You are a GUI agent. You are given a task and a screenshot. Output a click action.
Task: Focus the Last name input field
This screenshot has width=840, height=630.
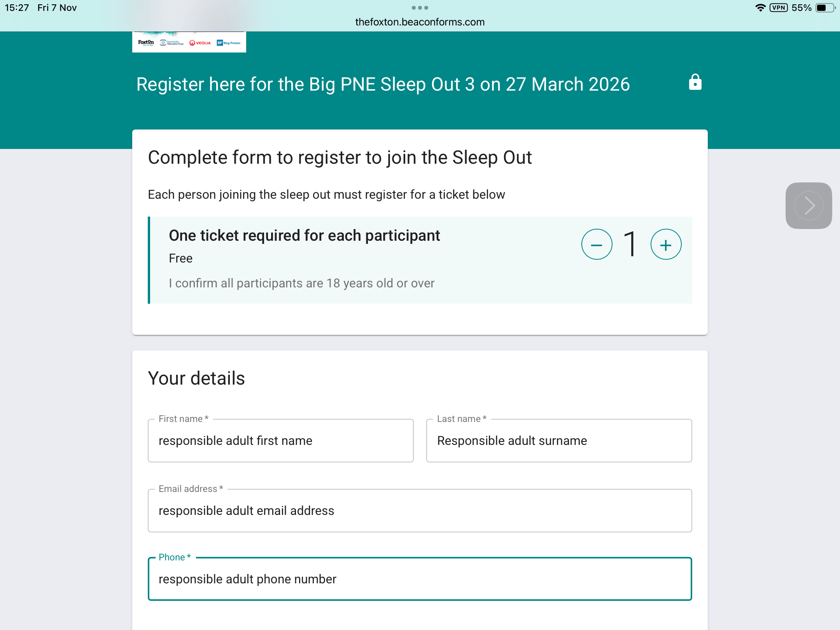559,441
